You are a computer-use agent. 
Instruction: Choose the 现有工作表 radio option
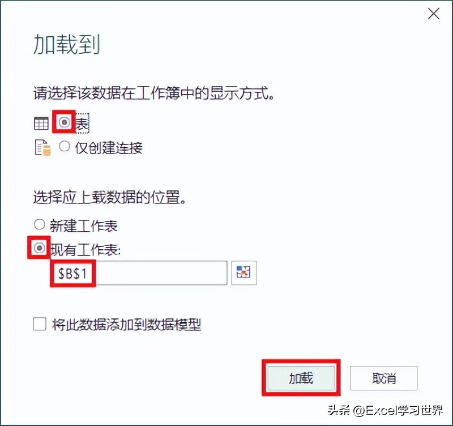[40, 248]
